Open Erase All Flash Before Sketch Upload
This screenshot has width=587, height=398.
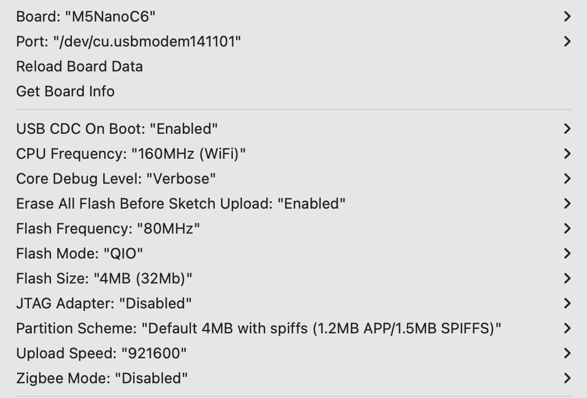(x=181, y=204)
